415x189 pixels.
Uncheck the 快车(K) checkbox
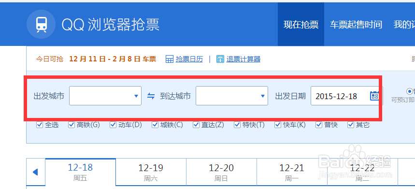277,125
